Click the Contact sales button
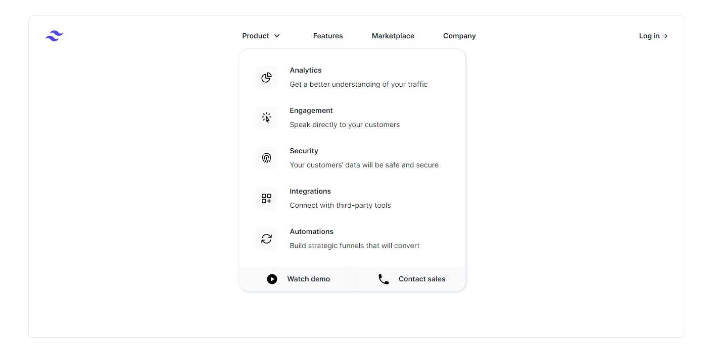The image size is (715, 354). tap(409, 279)
